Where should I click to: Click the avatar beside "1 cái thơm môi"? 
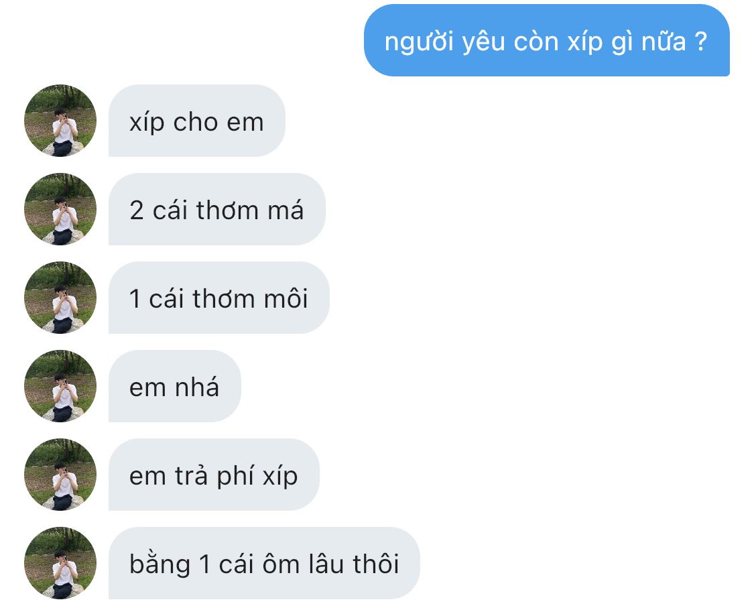(60, 298)
